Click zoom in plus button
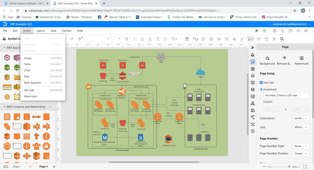 click(x=289, y=167)
